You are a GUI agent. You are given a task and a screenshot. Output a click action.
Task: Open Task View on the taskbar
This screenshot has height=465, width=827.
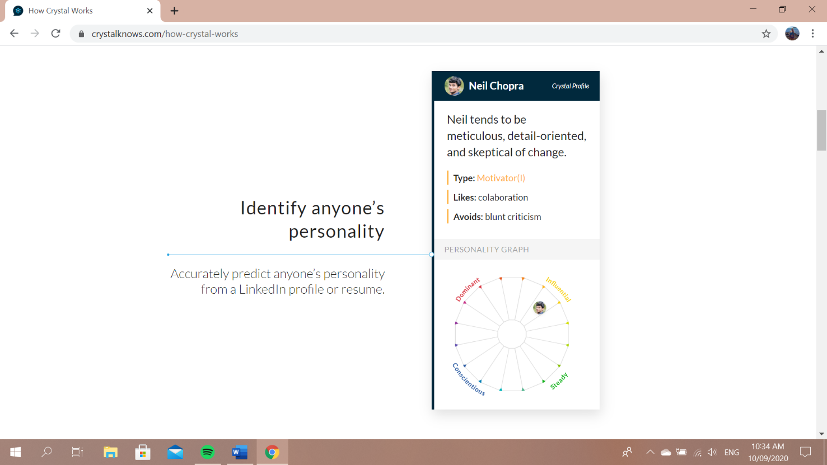coord(77,452)
